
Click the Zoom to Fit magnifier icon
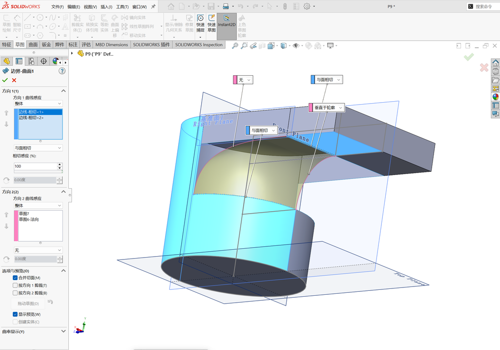tap(235, 45)
